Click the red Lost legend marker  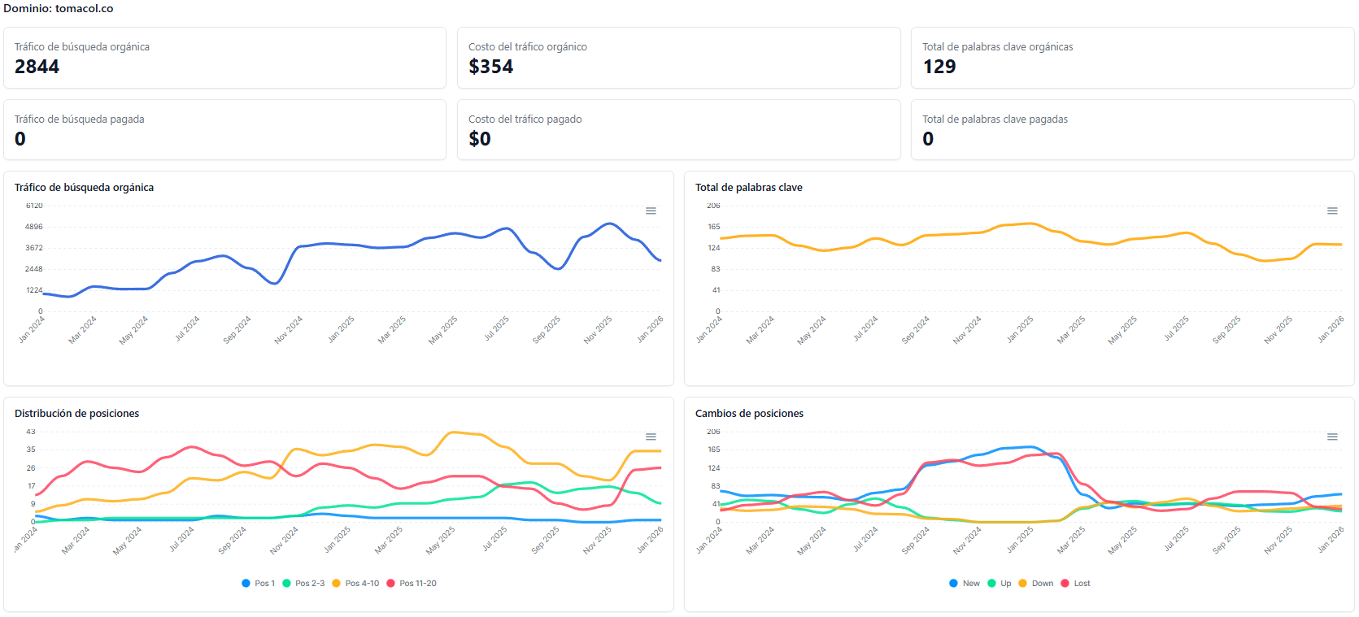[x=1065, y=584]
